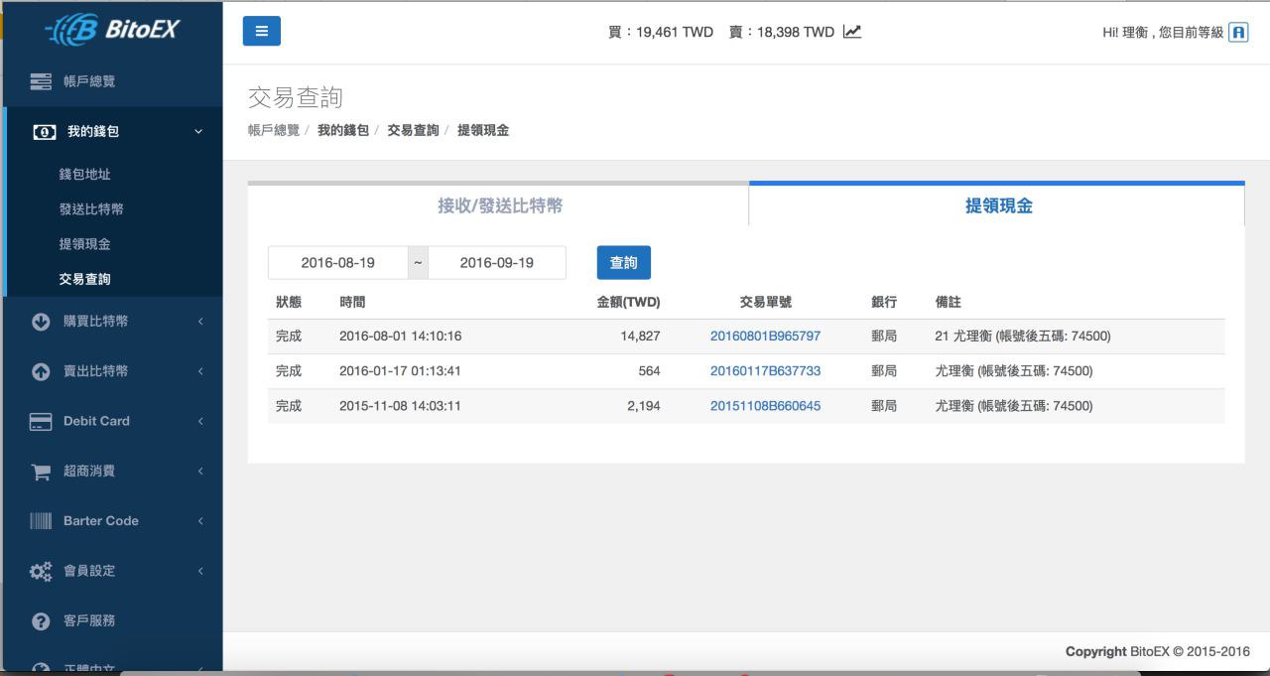Click the end date field 2016-09-19
Viewport: 1270px width, 676px height.
[496, 263]
